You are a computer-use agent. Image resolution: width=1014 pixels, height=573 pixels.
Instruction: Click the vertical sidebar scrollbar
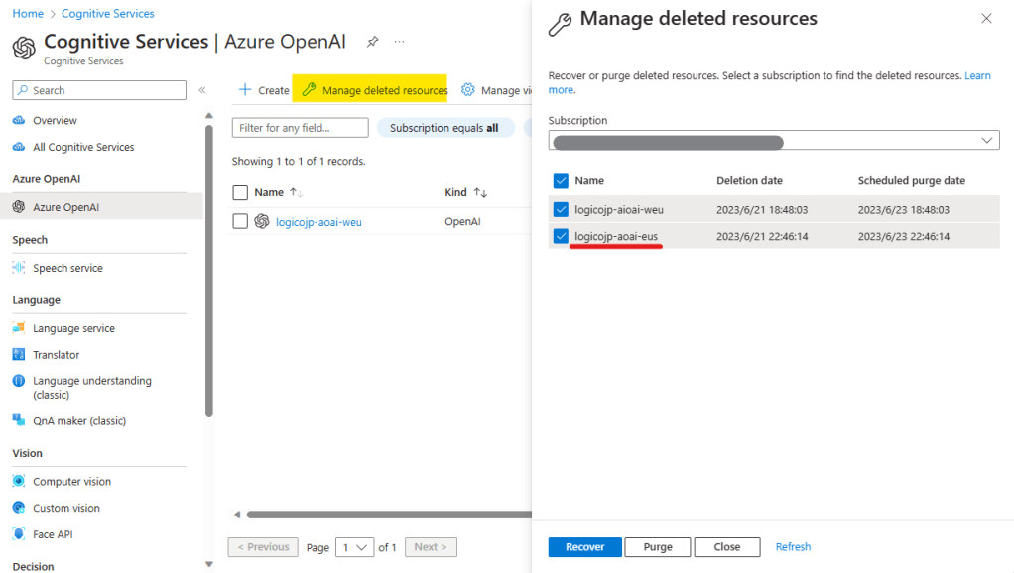coord(208,268)
